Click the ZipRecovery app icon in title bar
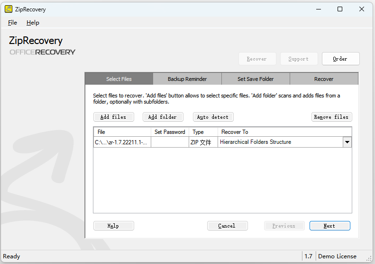Screen dimensions: 375x264 point(9,9)
